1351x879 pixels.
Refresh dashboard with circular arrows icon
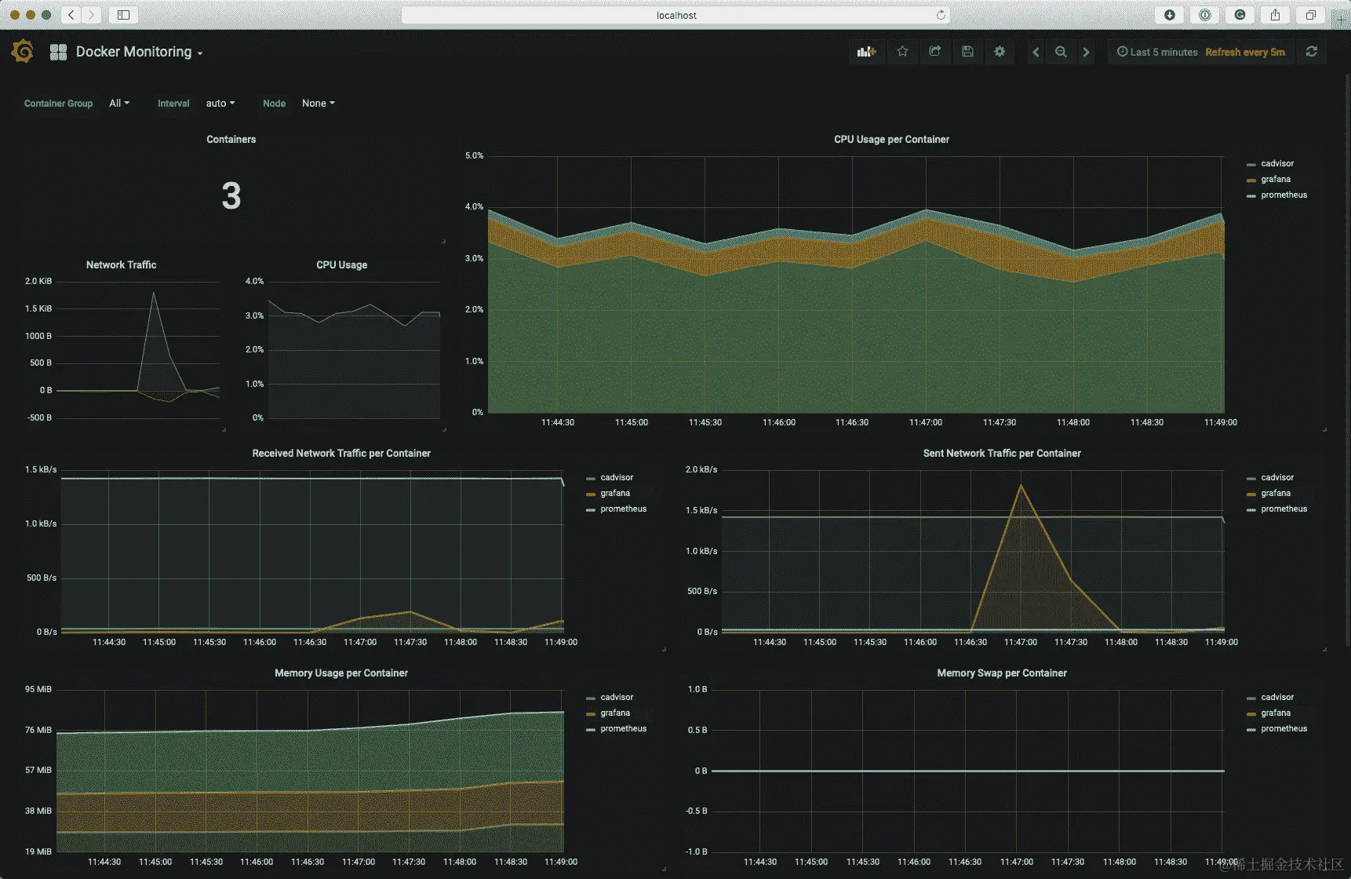(1311, 52)
